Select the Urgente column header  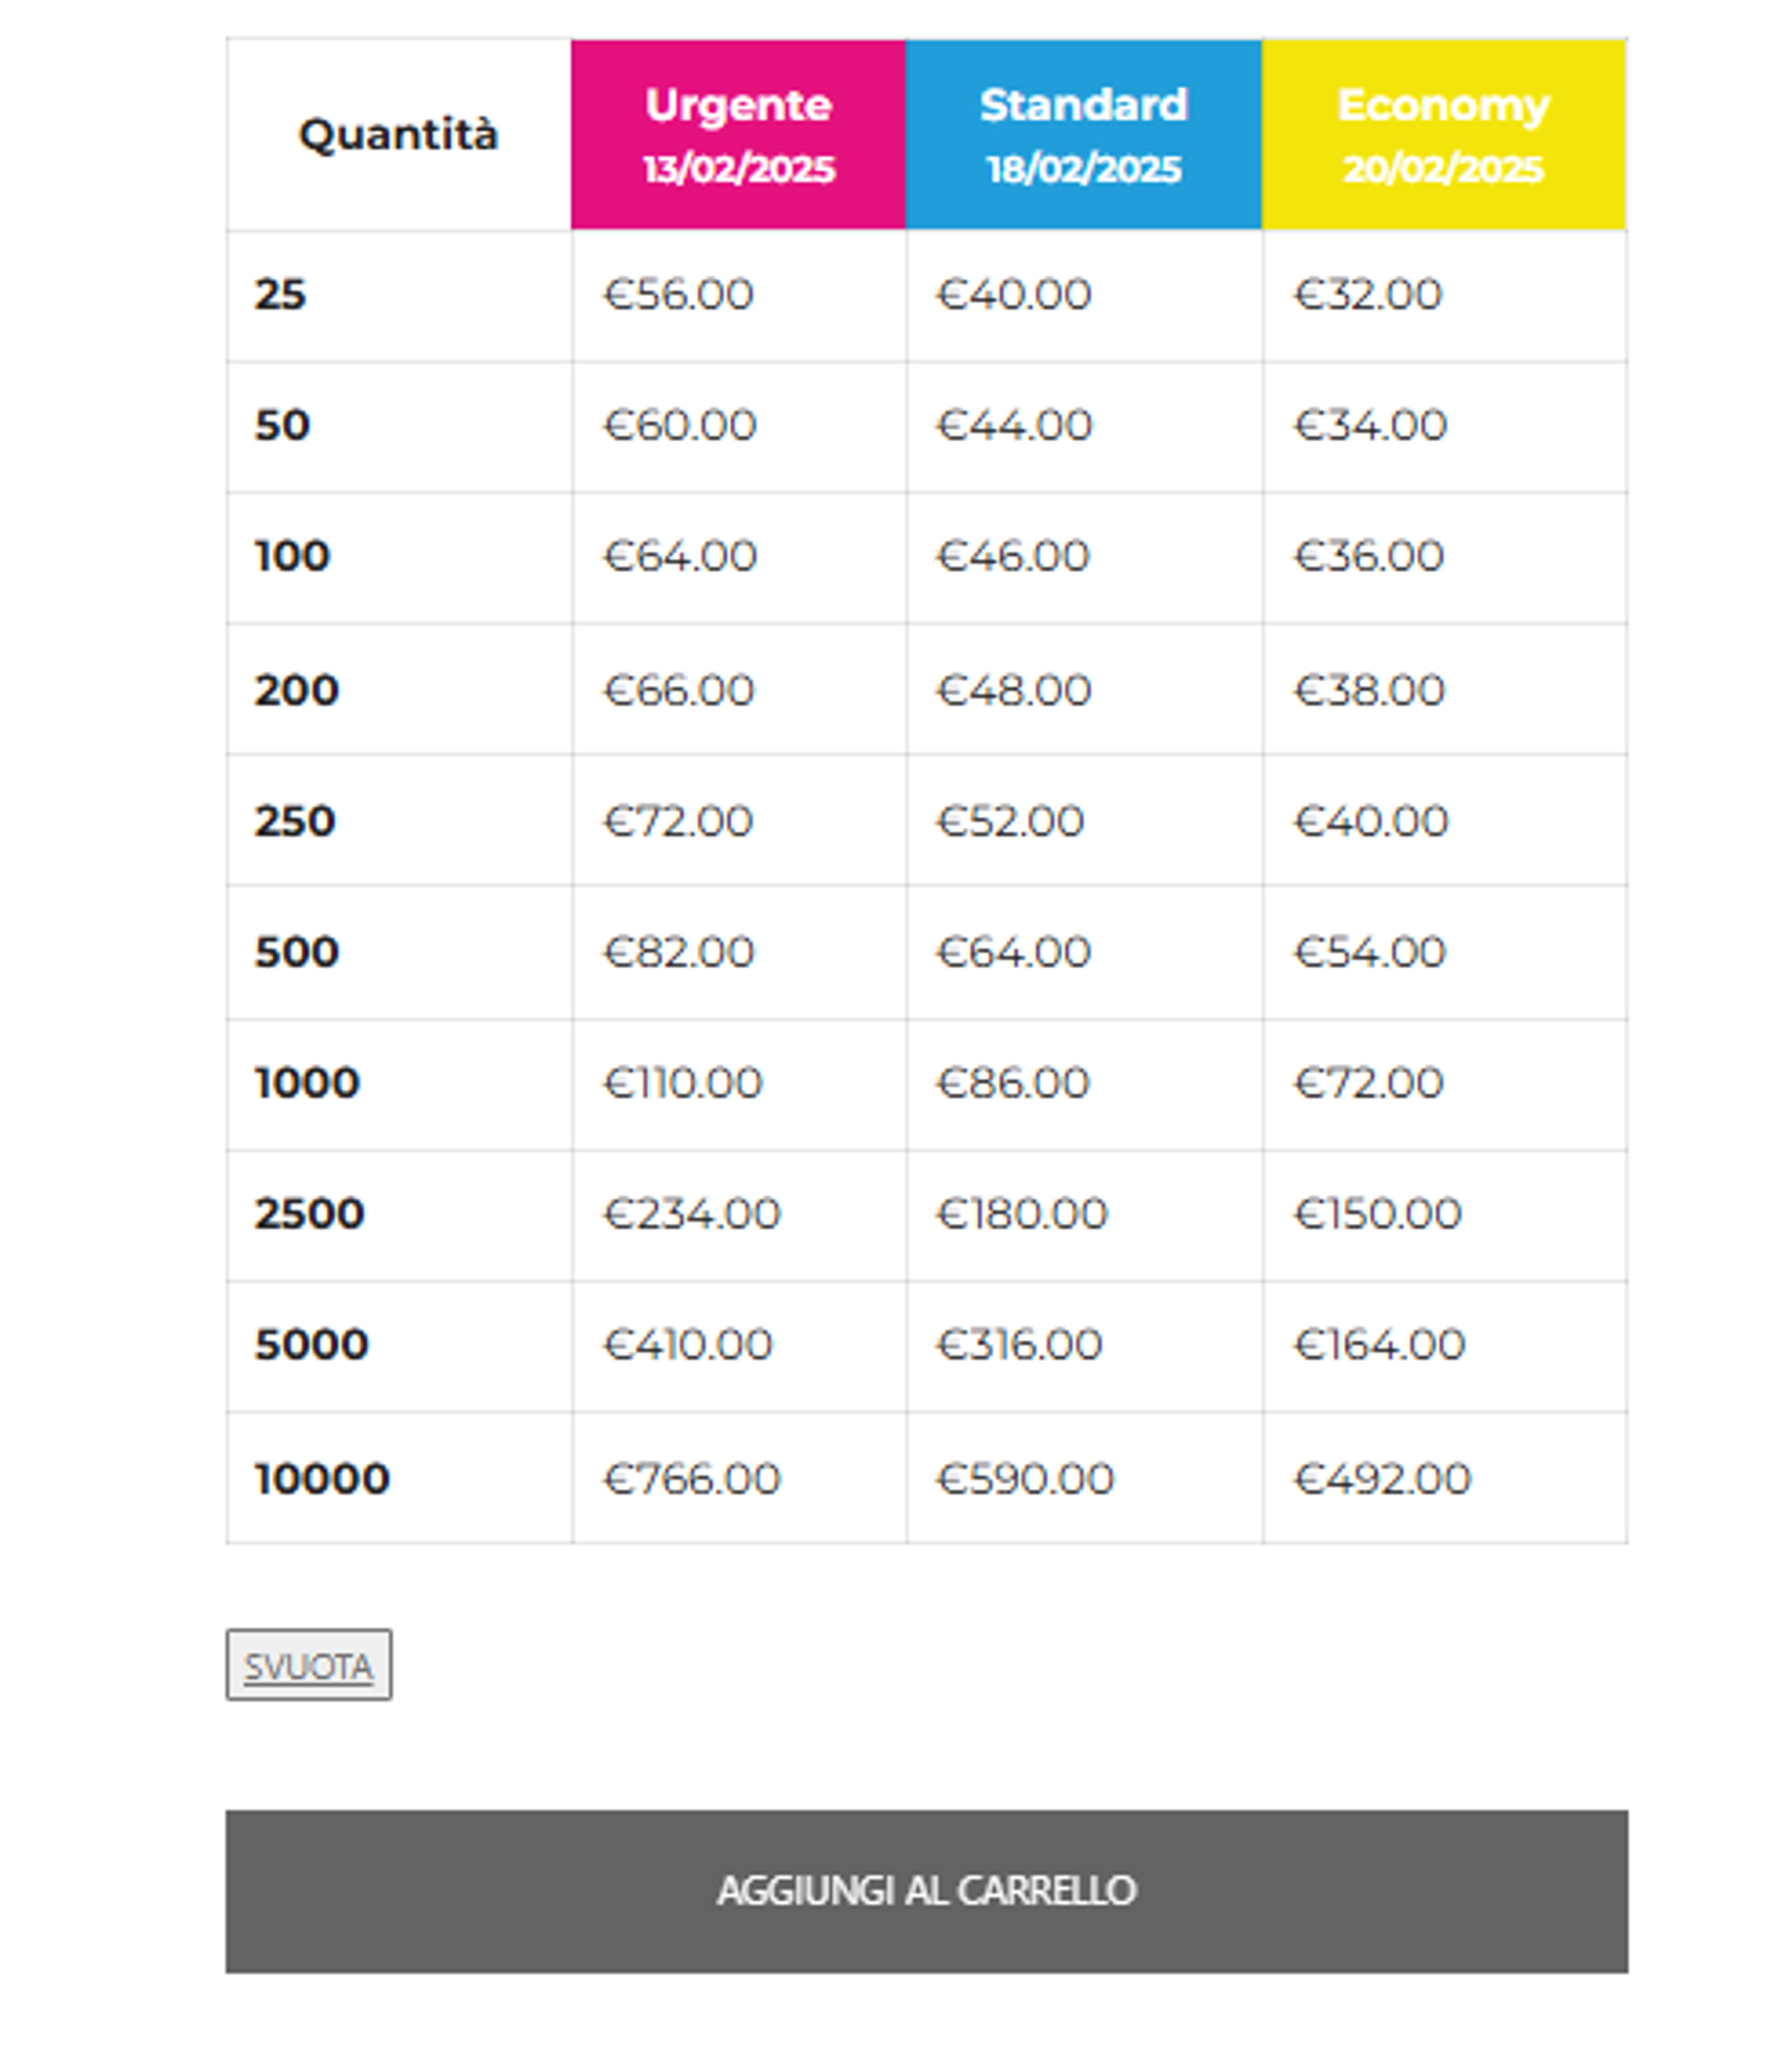coord(739,135)
